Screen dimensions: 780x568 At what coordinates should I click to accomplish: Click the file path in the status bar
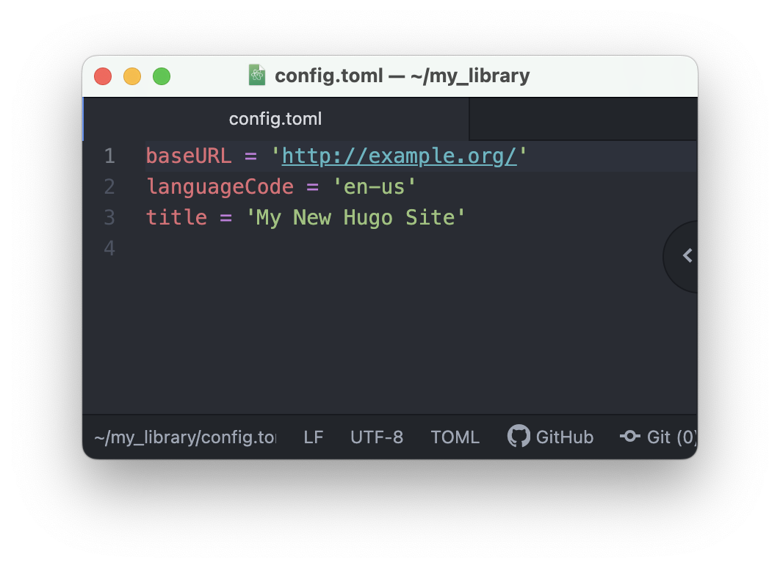(184, 437)
